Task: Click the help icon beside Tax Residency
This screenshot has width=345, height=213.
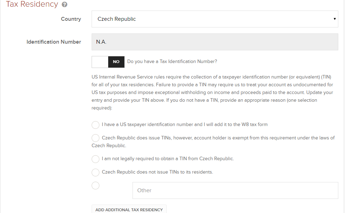Action: (x=64, y=5)
